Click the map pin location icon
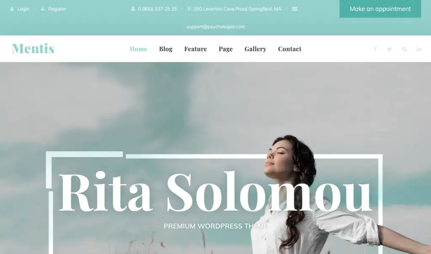 click(189, 9)
